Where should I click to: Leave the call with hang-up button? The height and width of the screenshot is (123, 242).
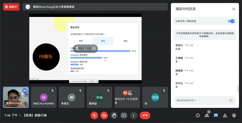145,115
